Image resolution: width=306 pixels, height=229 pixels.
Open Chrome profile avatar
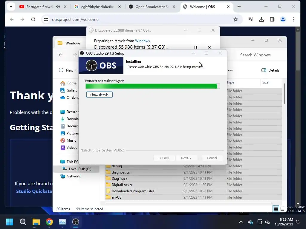click(x=283, y=19)
